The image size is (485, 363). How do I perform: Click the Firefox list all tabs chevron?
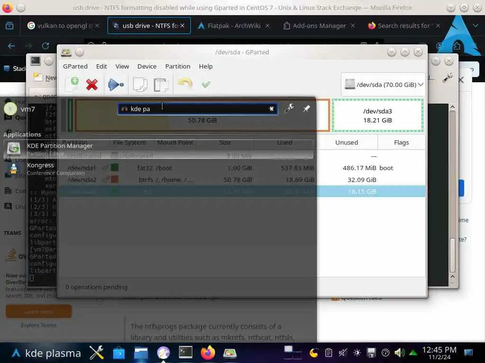tap(476, 26)
